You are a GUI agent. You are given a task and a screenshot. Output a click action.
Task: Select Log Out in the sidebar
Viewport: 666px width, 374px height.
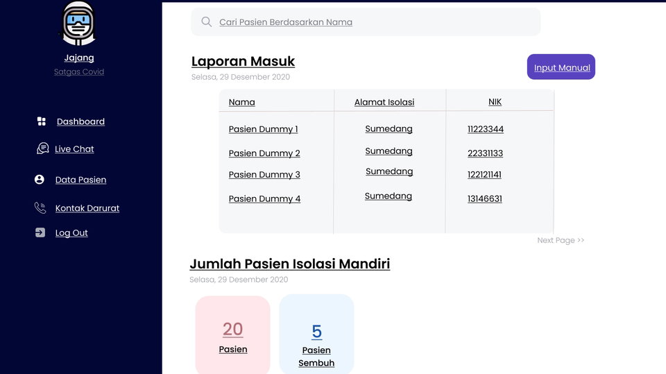click(x=71, y=233)
